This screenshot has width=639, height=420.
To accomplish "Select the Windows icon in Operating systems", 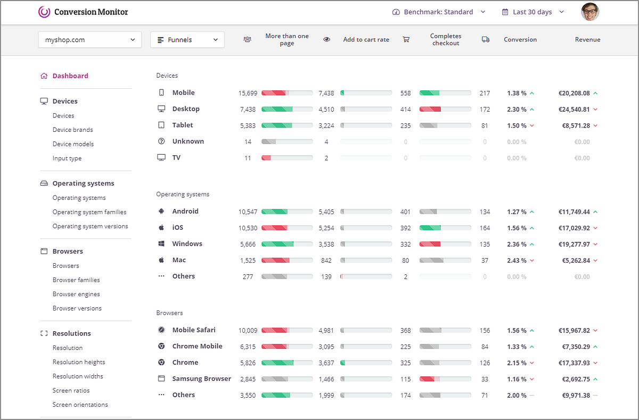I will point(161,243).
